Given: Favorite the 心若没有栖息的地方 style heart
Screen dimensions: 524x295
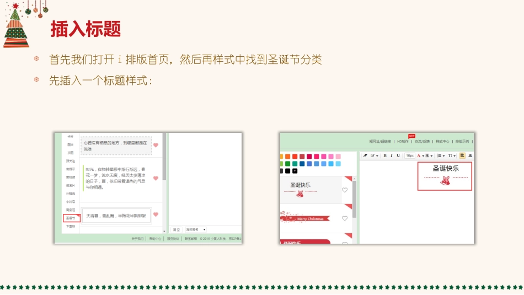Looking at the screenshot, I should tap(156, 146).
